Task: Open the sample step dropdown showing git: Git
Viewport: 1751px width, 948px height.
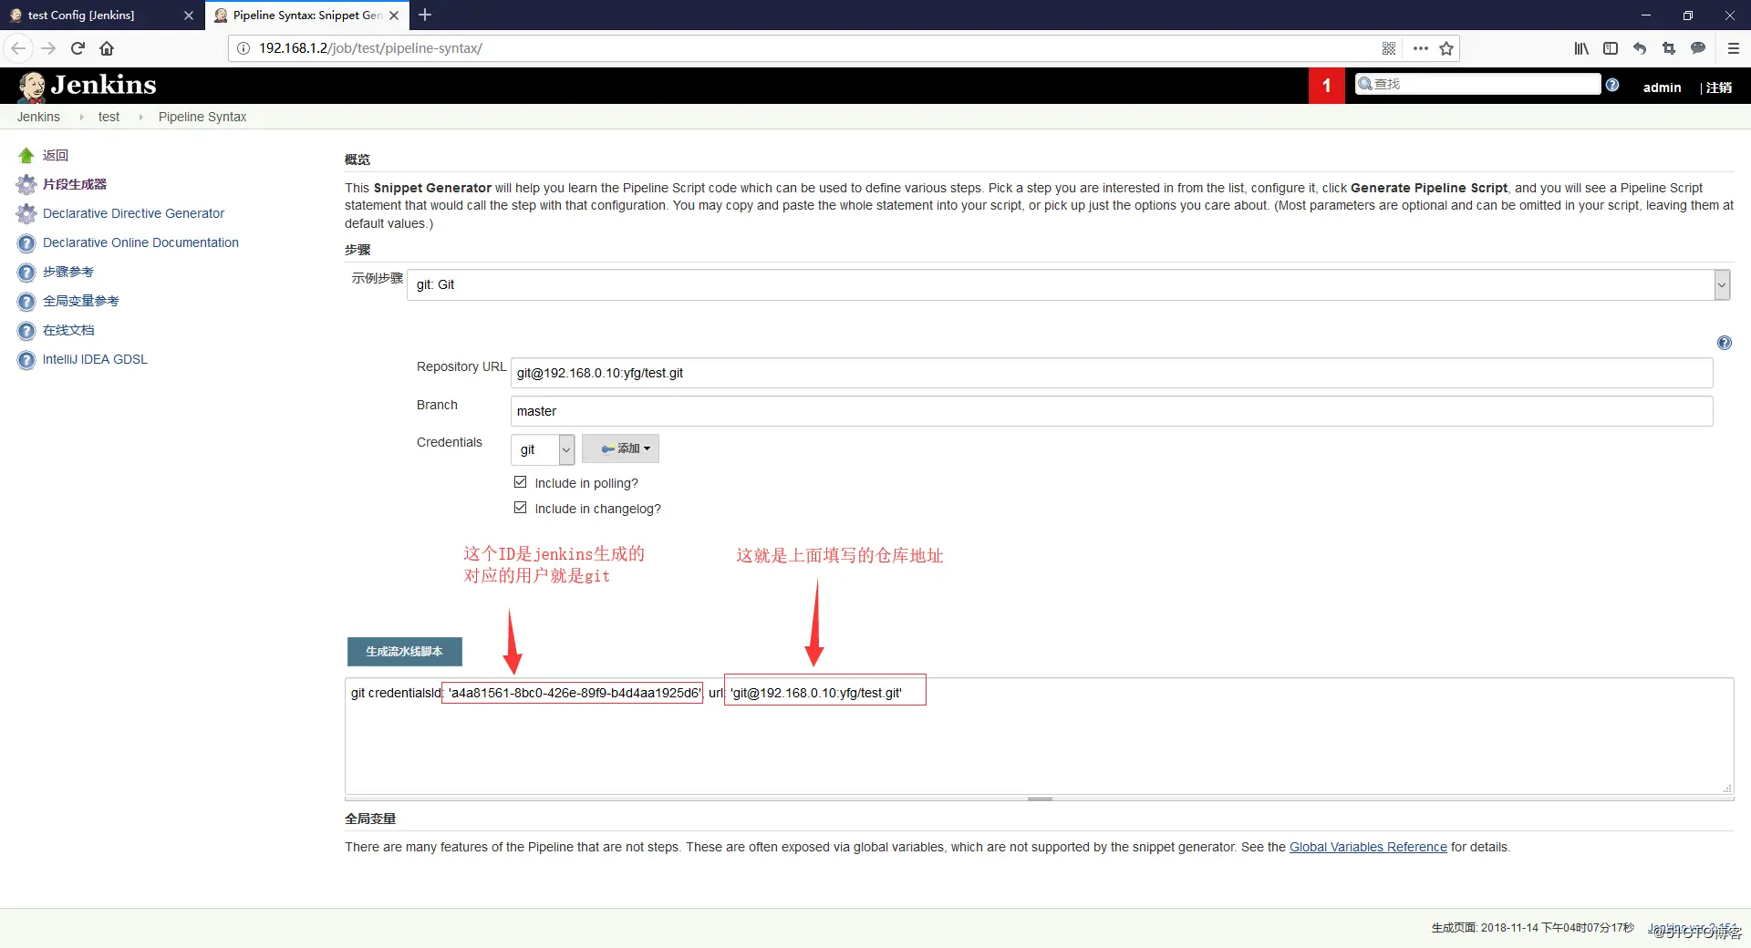Action: tap(1068, 284)
